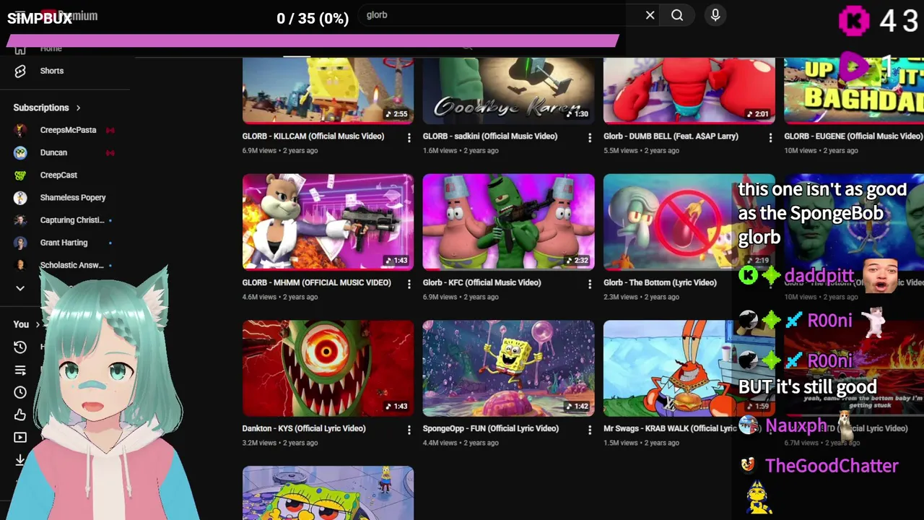Open Watch later clock icon
Viewport: 924px width, 520px height.
click(20, 392)
